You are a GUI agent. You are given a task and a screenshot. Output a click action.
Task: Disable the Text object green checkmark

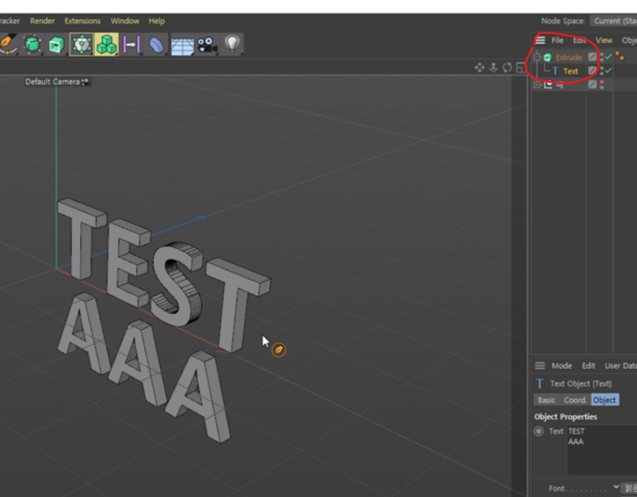609,70
